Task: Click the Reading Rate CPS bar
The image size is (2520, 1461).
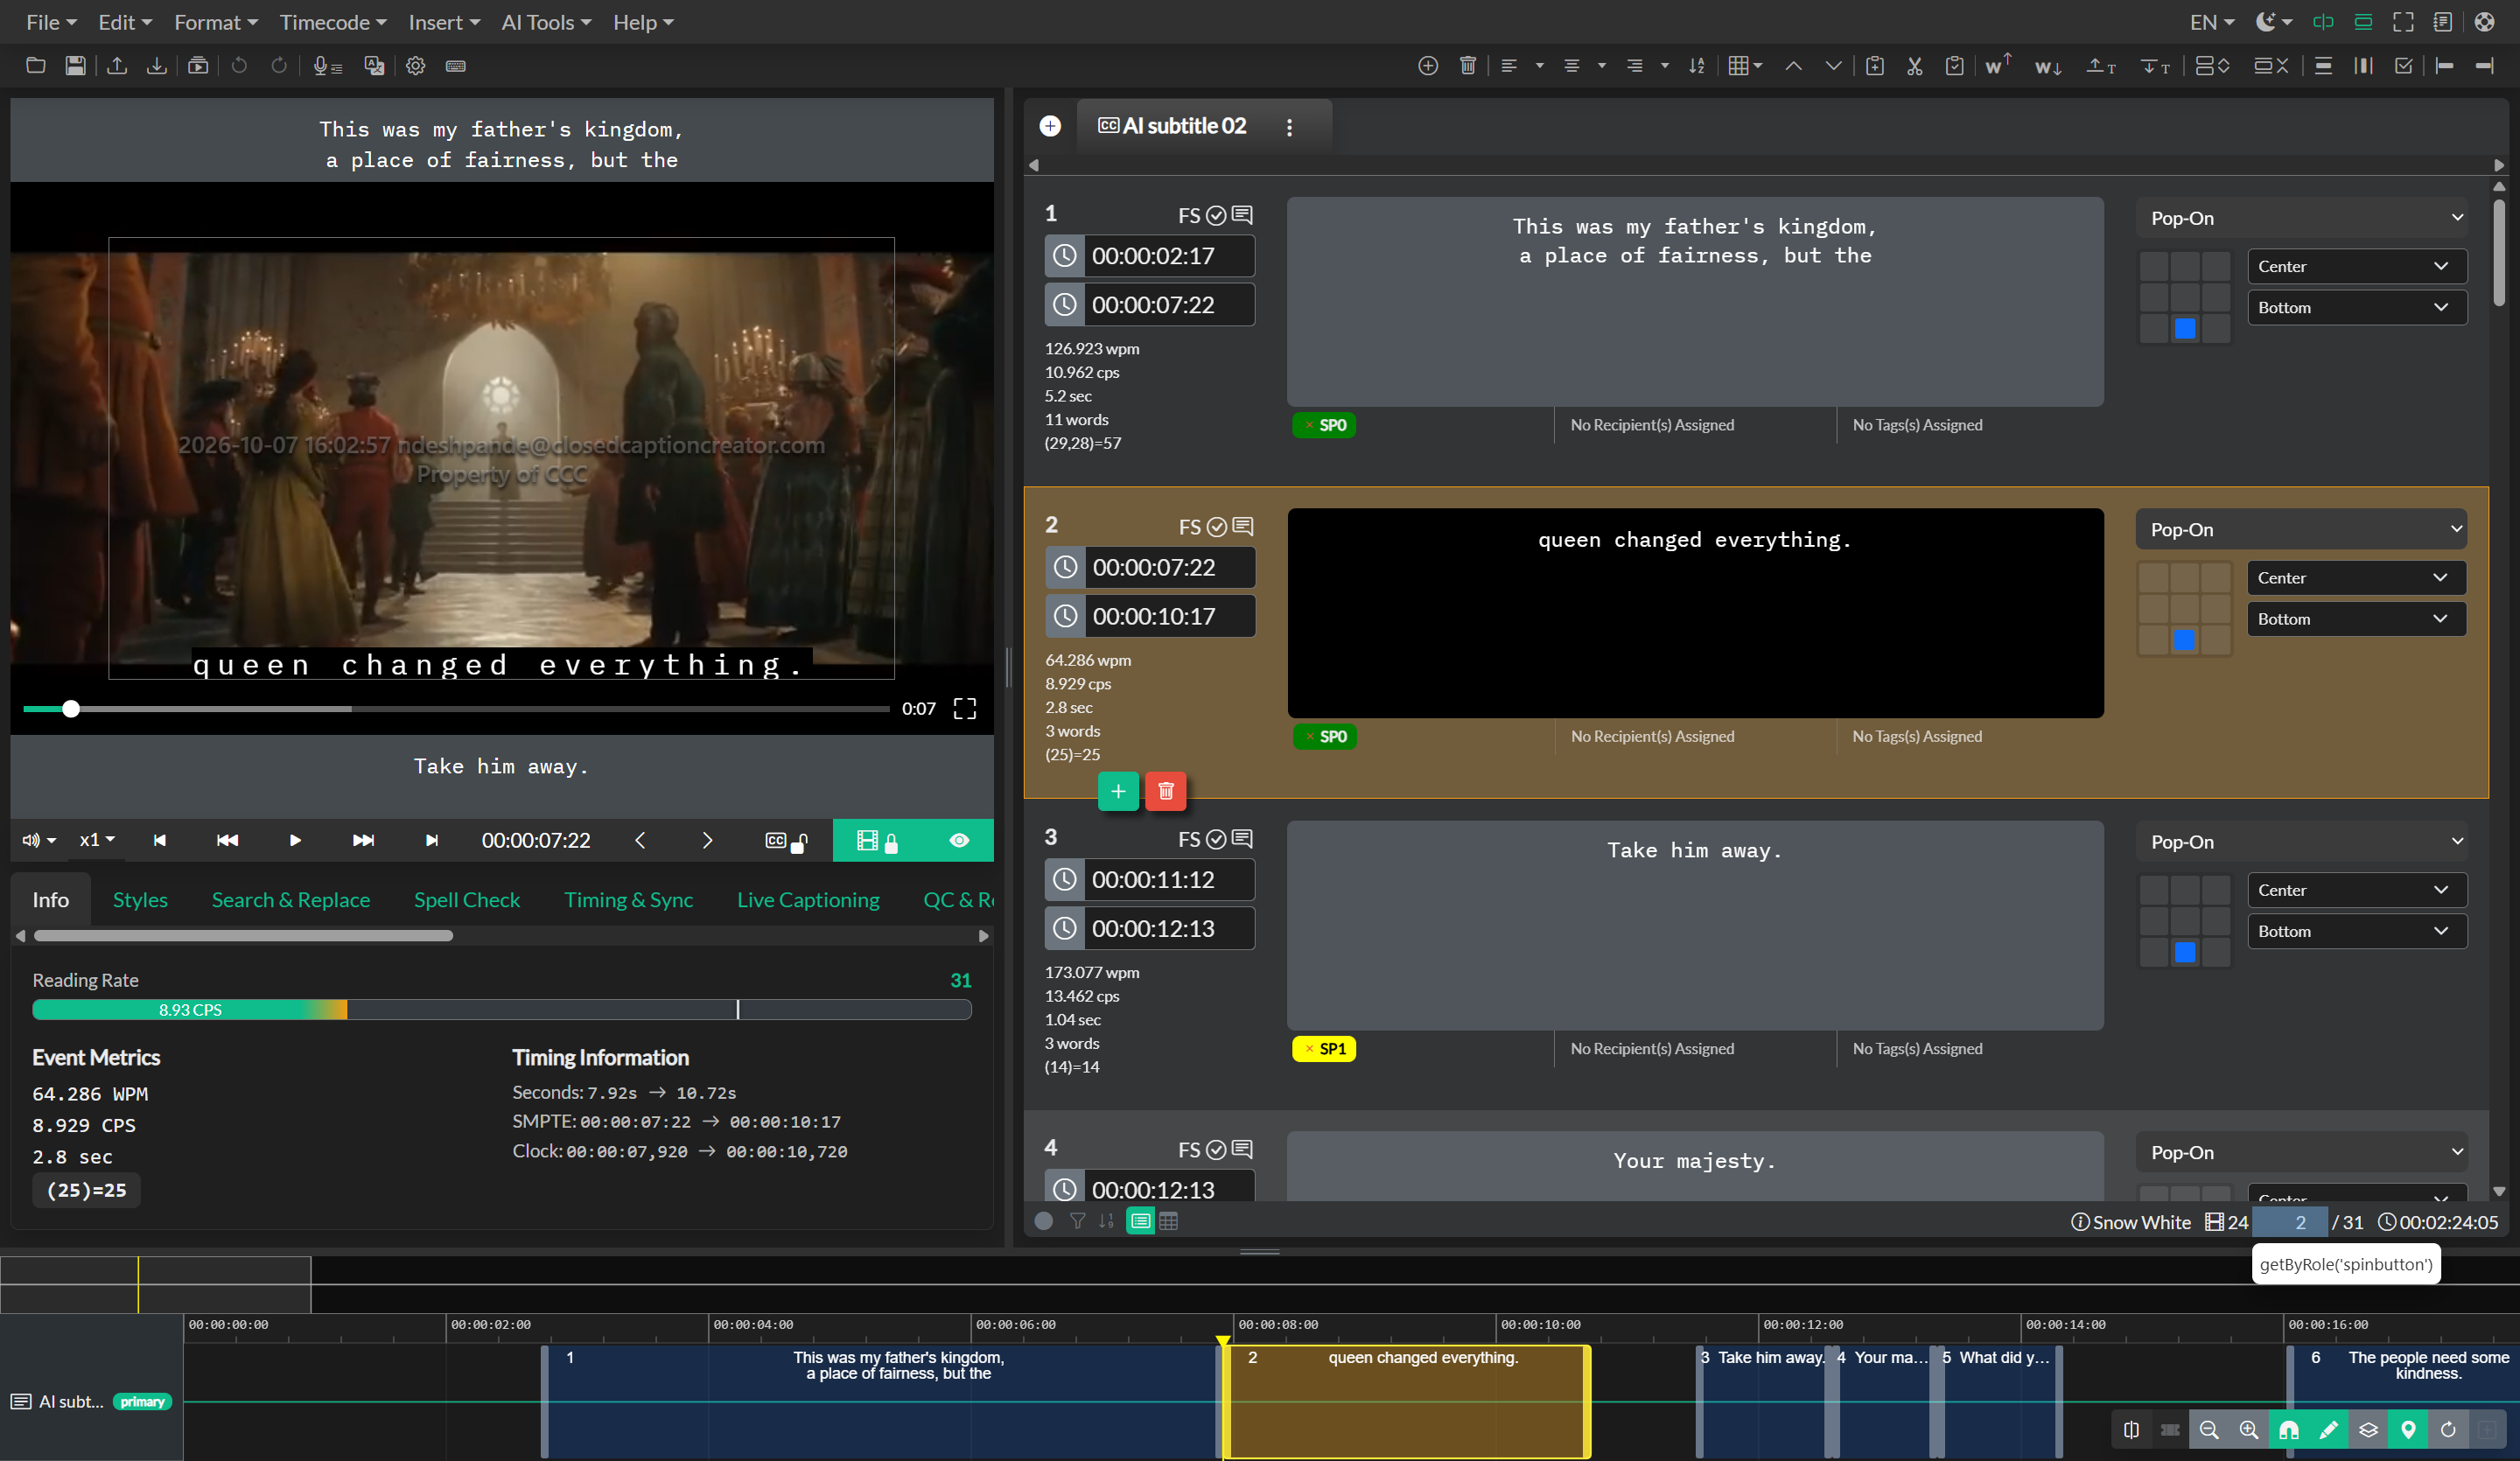Action: point(502,1010)
